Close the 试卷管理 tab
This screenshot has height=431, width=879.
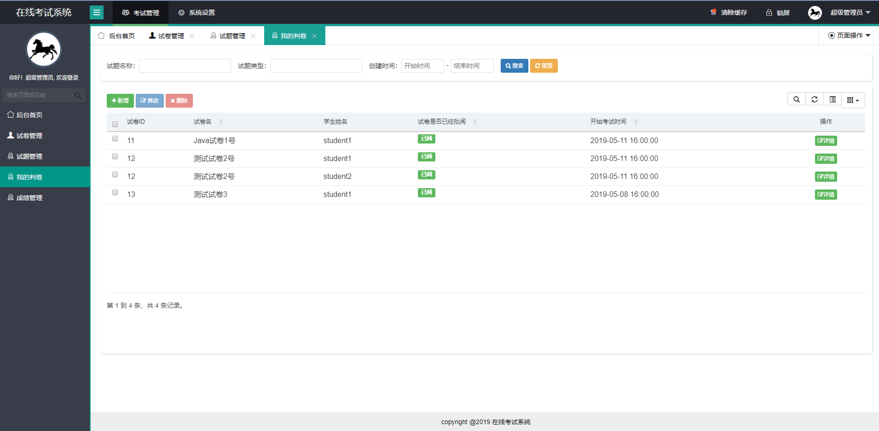pyautogui.click(x=192, y=36)
